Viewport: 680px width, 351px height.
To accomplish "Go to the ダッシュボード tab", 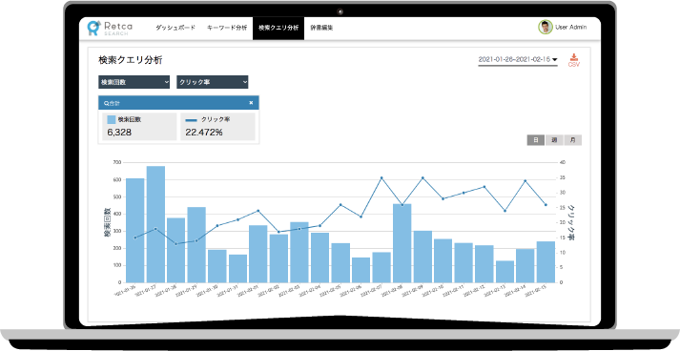I will [175, 28].
